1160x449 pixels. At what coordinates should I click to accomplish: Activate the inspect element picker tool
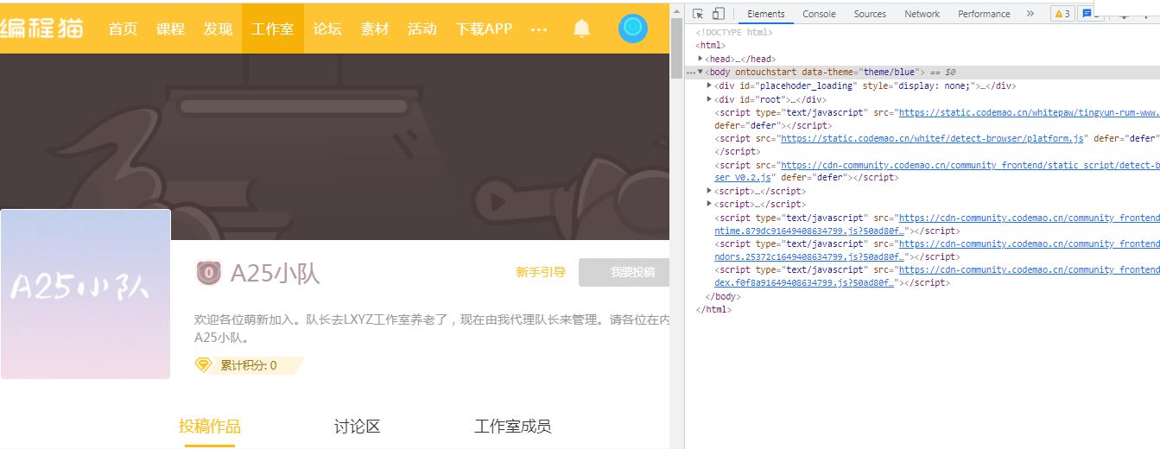(x=698, y=14)
